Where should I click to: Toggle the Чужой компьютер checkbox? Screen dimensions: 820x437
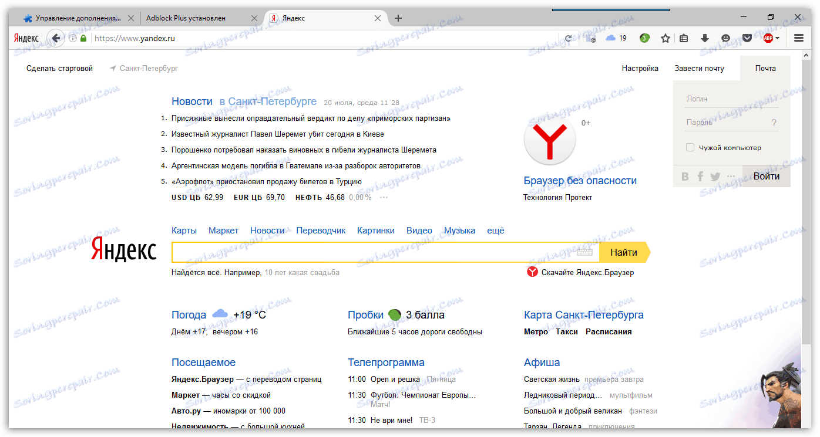[690, 148]
